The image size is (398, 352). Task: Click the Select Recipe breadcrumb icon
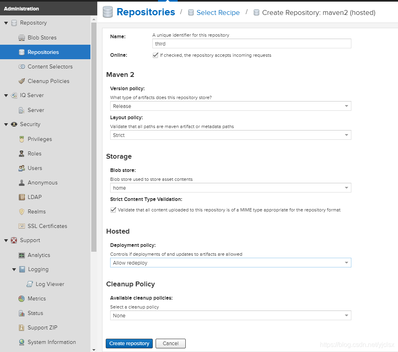pos(191,12)
